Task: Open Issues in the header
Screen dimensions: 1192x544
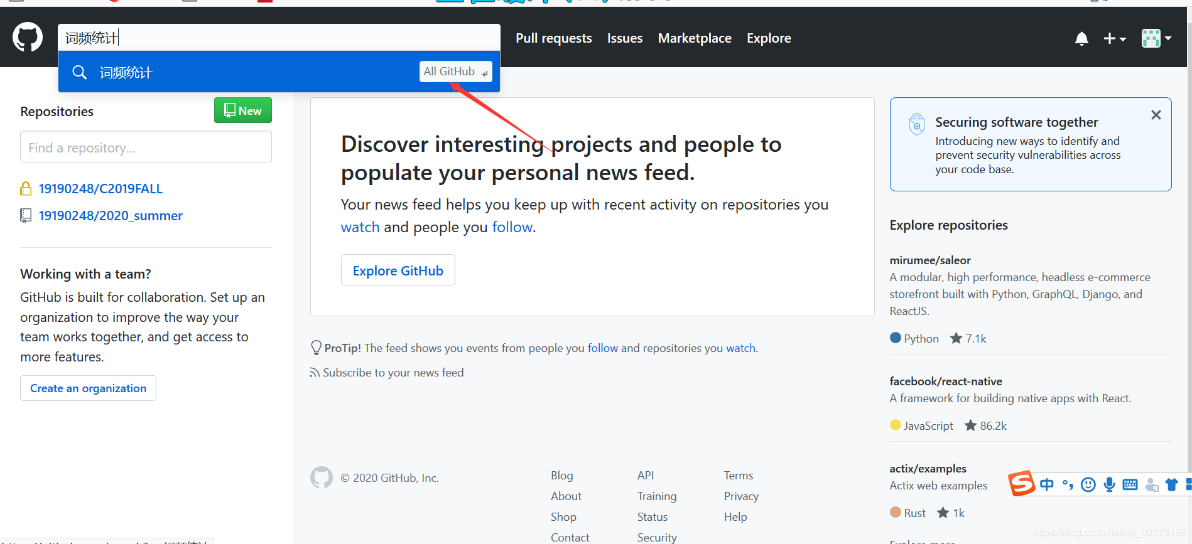Action: 625,38
